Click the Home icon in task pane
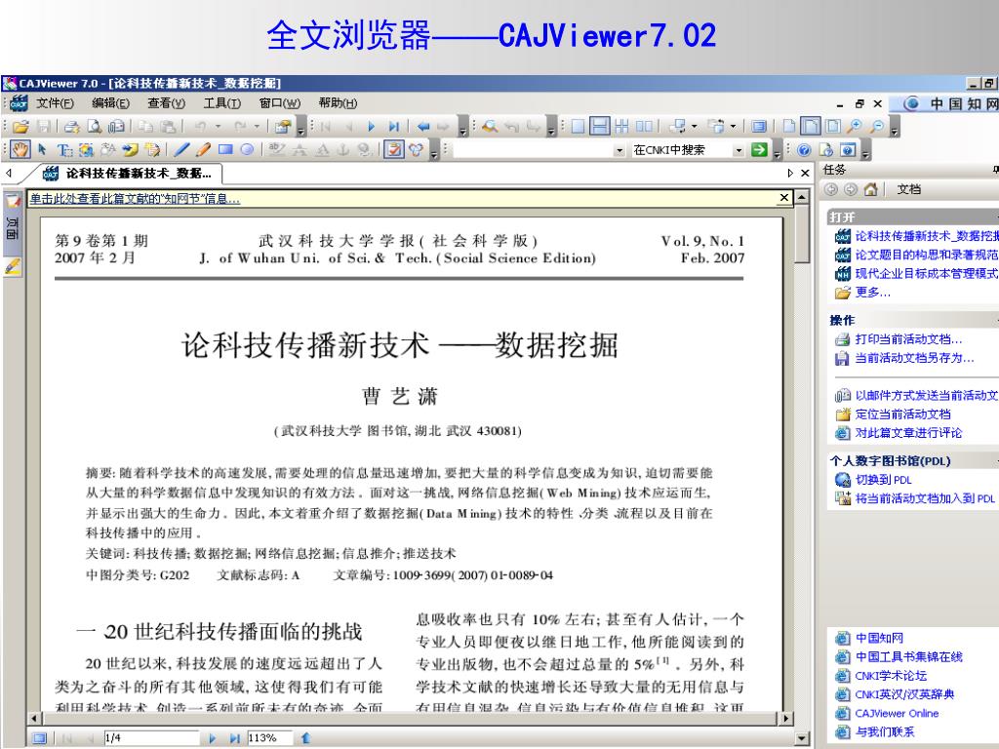This screenshot has width=999, height=749. point(871,189)
